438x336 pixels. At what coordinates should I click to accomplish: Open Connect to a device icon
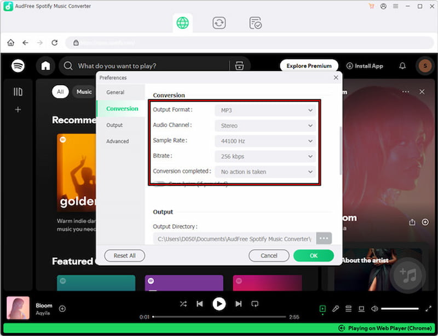coord(361,309)
